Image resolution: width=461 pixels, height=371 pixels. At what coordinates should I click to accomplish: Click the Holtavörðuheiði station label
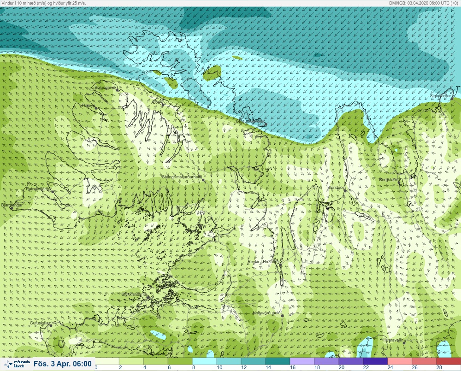pyautogui.click(x=267, y=313)
